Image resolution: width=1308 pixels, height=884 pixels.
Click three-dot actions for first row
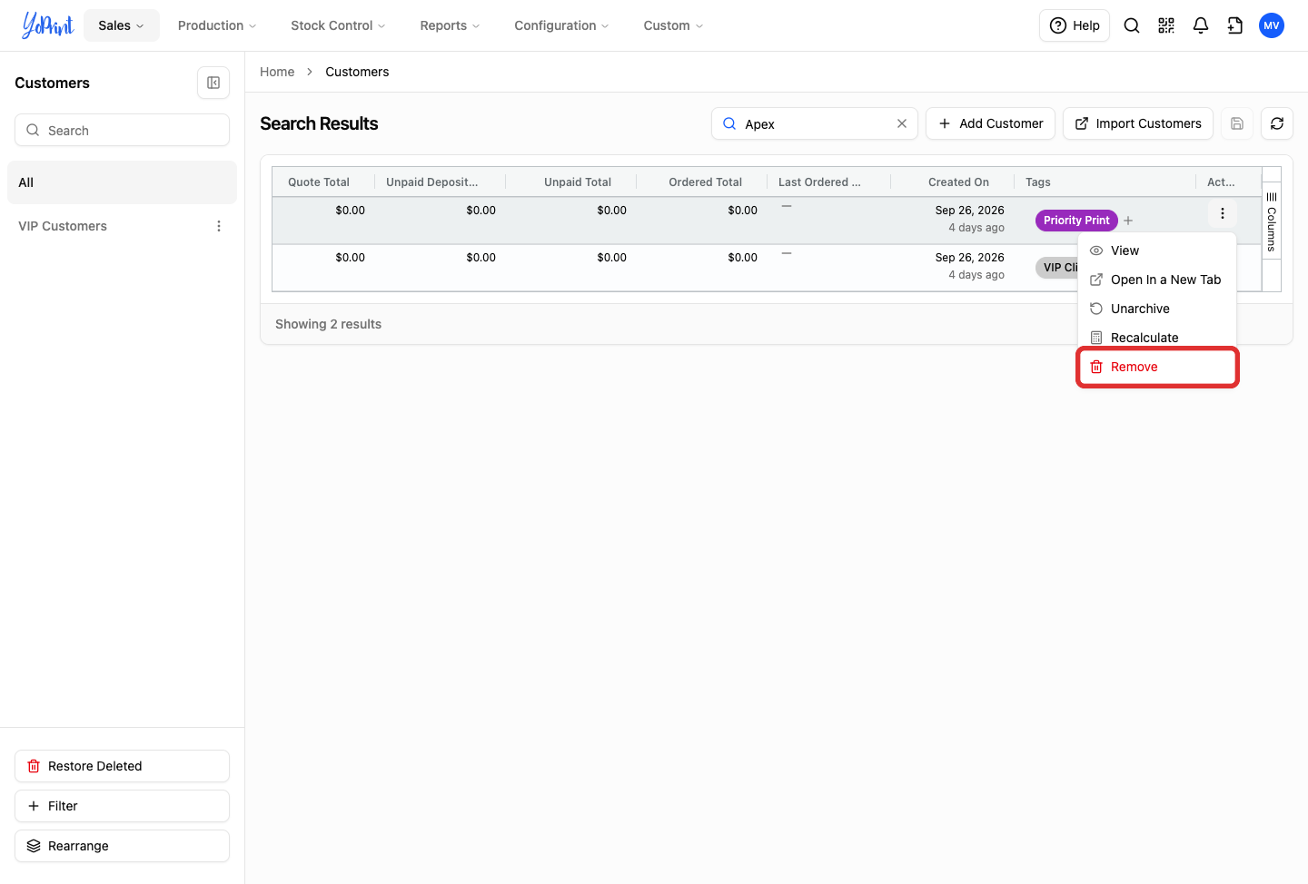pos(1223,213)
